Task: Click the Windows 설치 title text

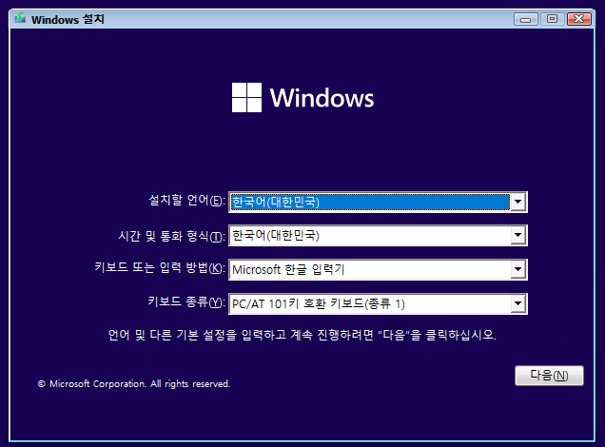Action: (x=68, y=19)
